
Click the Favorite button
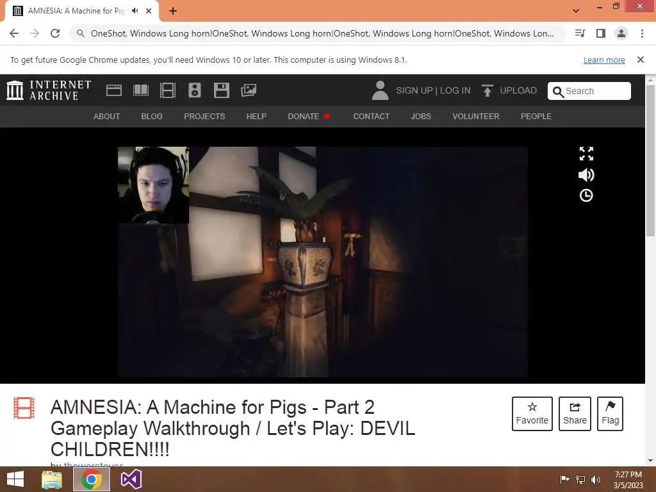tap(532, 414)
